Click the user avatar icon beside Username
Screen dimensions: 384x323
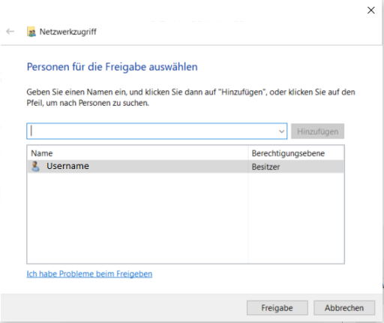point(35,166)
